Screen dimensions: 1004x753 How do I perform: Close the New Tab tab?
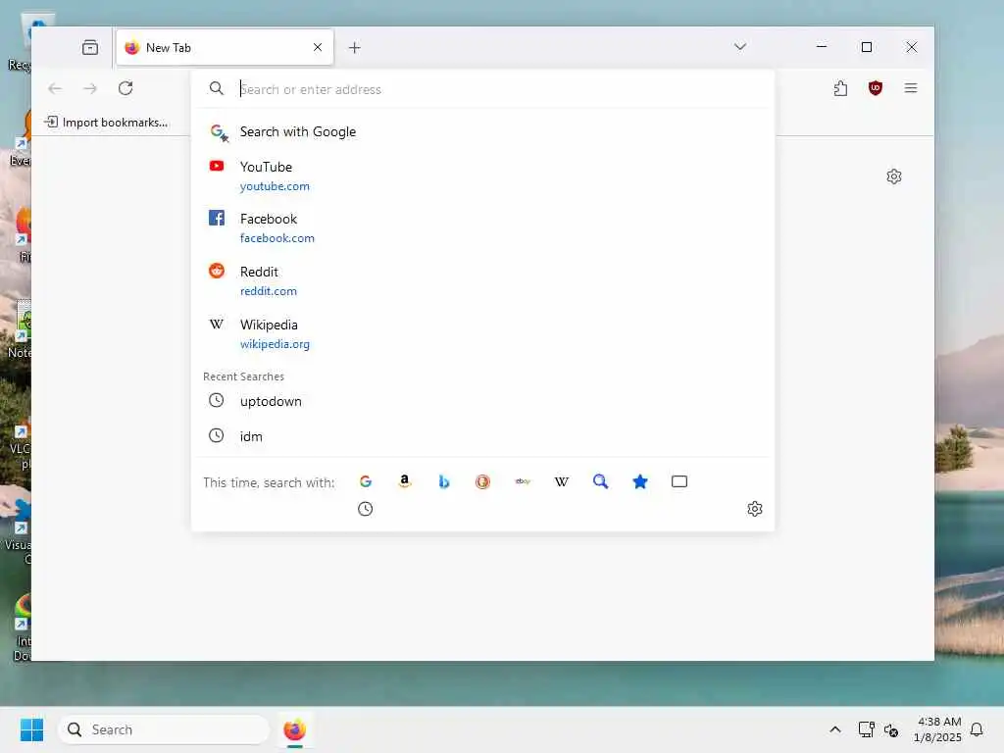[x=318, y=47]
